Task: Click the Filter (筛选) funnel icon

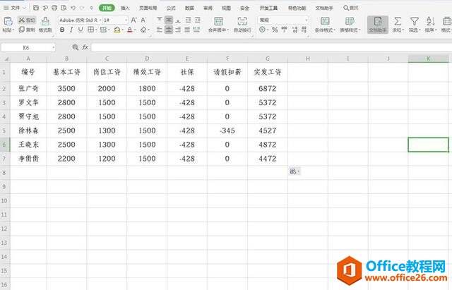Action: tap(415, 21)
